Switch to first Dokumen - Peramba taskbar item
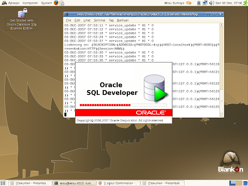The width and height of the screenshot is (248, 186). [30, 183]
